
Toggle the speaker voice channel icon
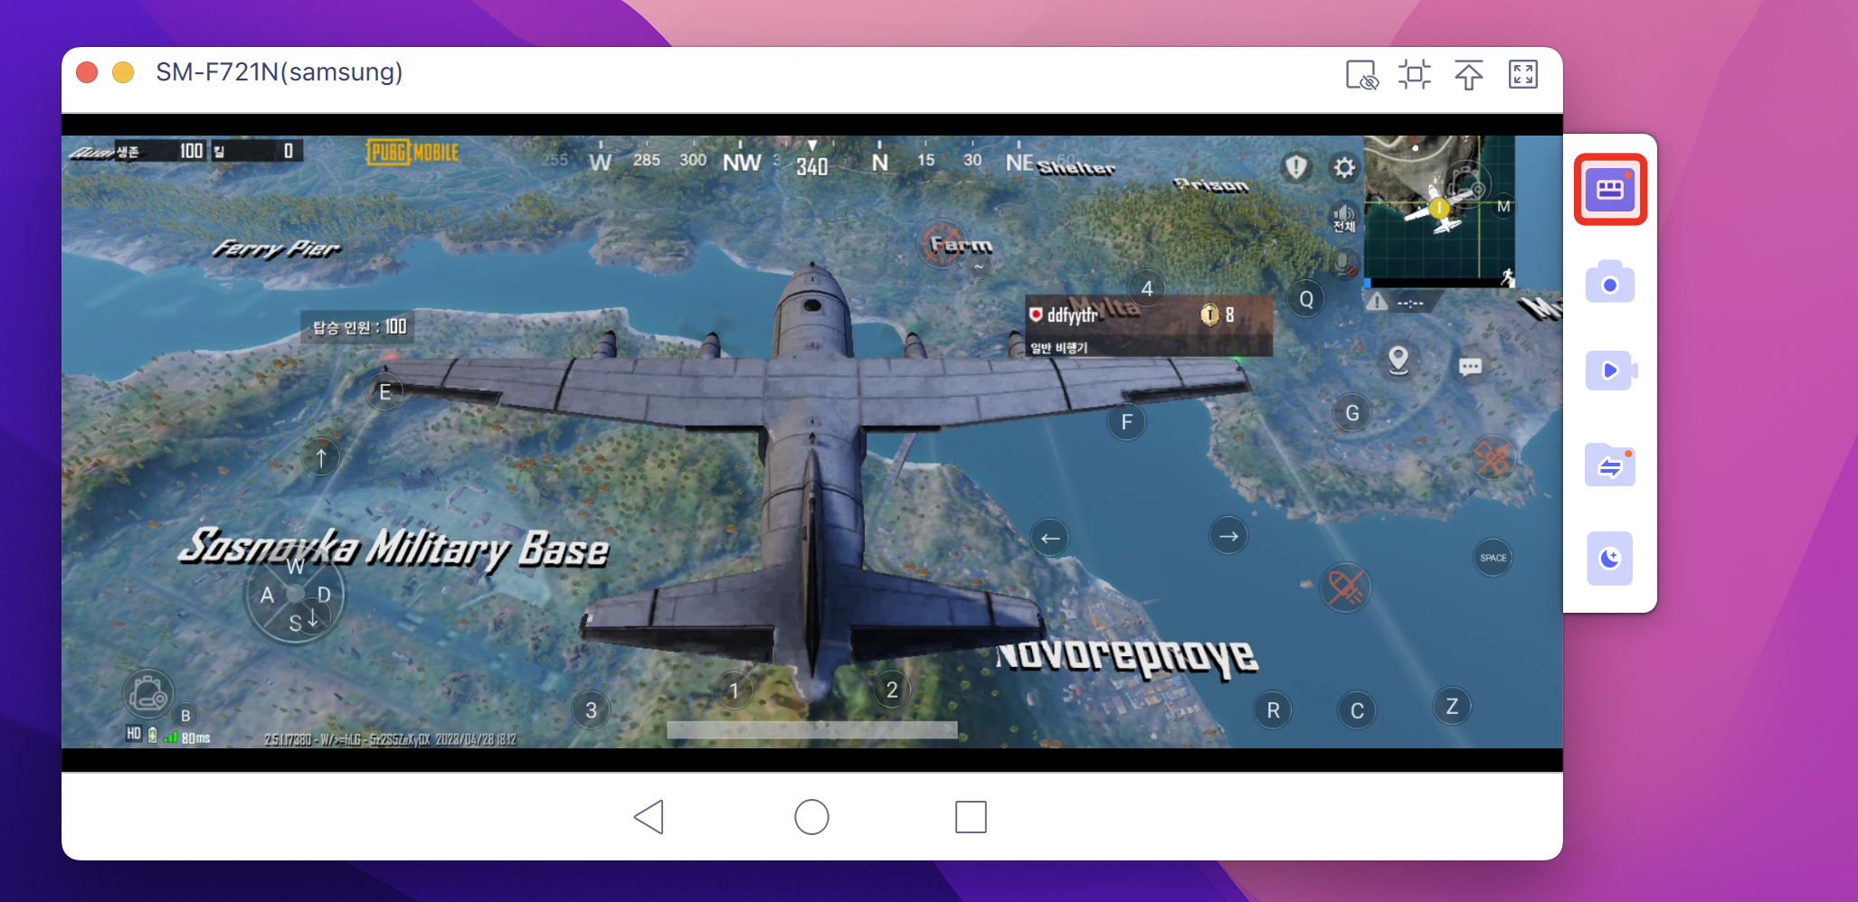(x=1344, y=220)
